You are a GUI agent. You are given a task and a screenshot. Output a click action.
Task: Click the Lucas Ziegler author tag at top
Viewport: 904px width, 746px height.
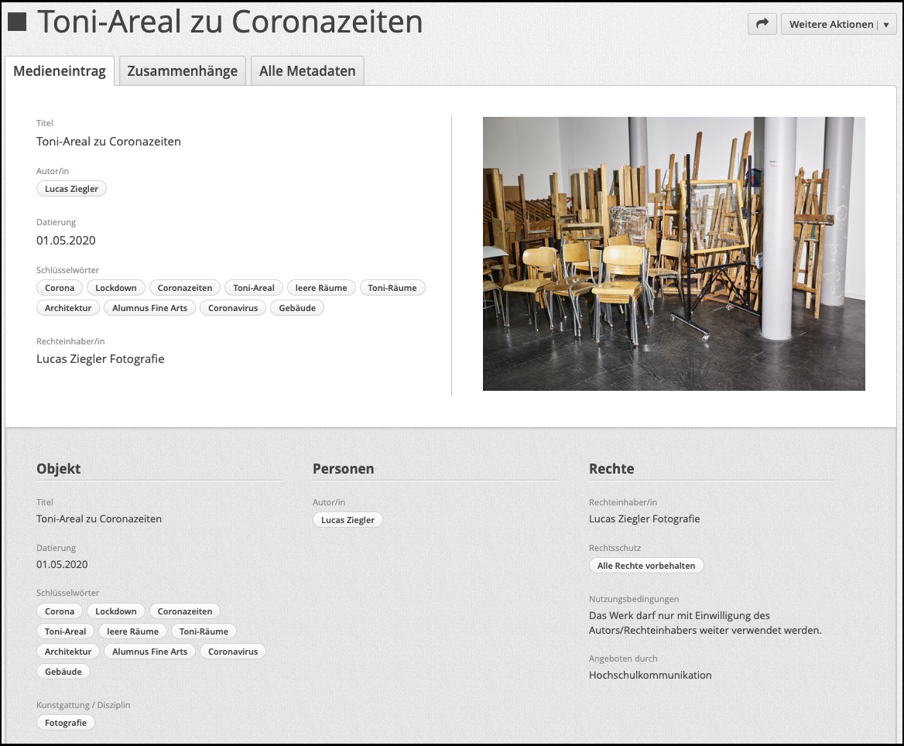[x=71, y=189]
